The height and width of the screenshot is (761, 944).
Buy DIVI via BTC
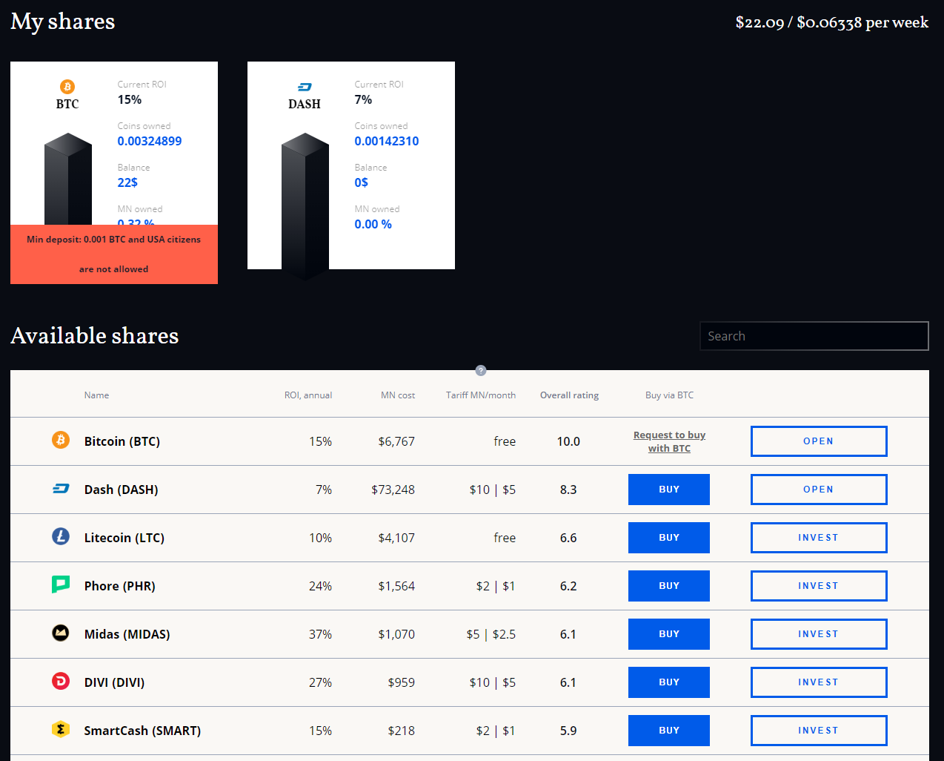coord(669,682)
